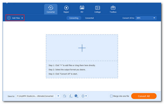Image resolution: width=164 pixels, height=104 pixels.
Task: Click the 'Step 2' output format text
Action: tap(67, 70)
